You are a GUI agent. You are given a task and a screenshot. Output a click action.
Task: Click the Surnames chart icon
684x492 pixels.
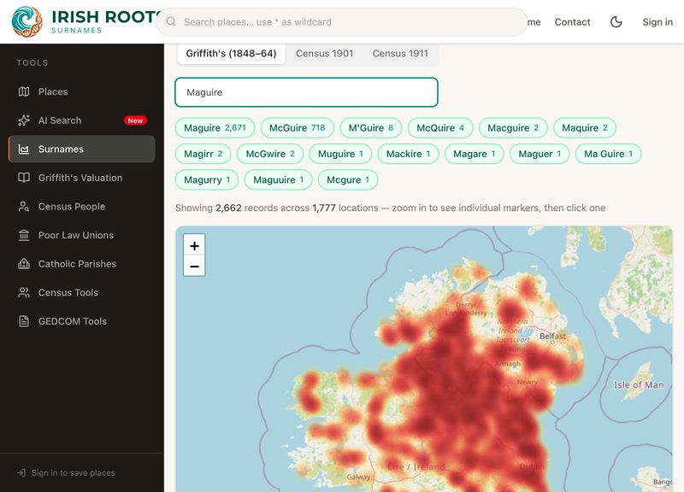pos(24,149)
